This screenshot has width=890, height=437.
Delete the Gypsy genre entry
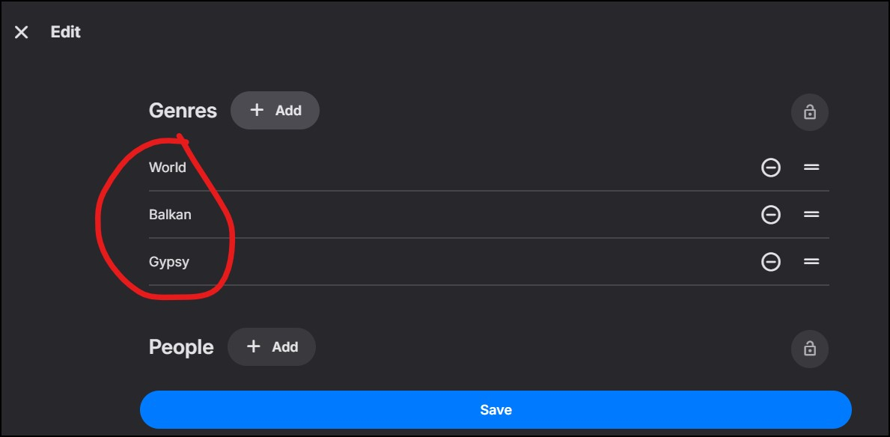pos(770,262)
